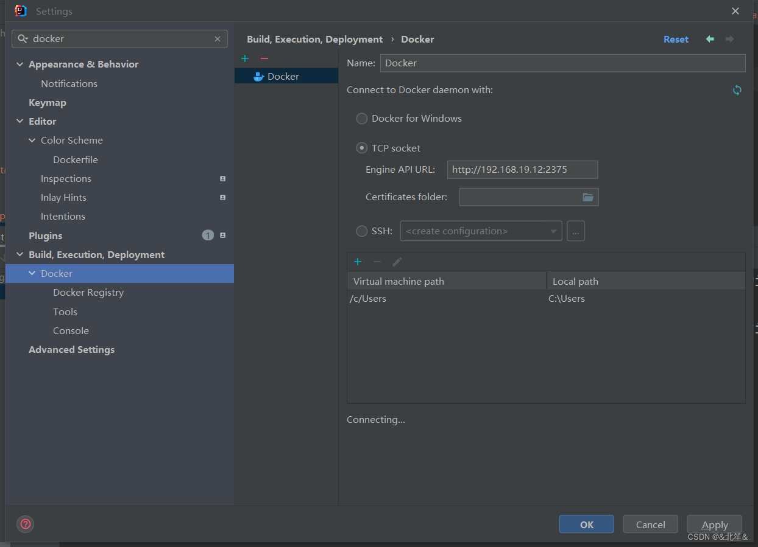The width and height of the screenshot is (758, 547).
Task: Navigate back in settings history
Action: tap(709, 38)
